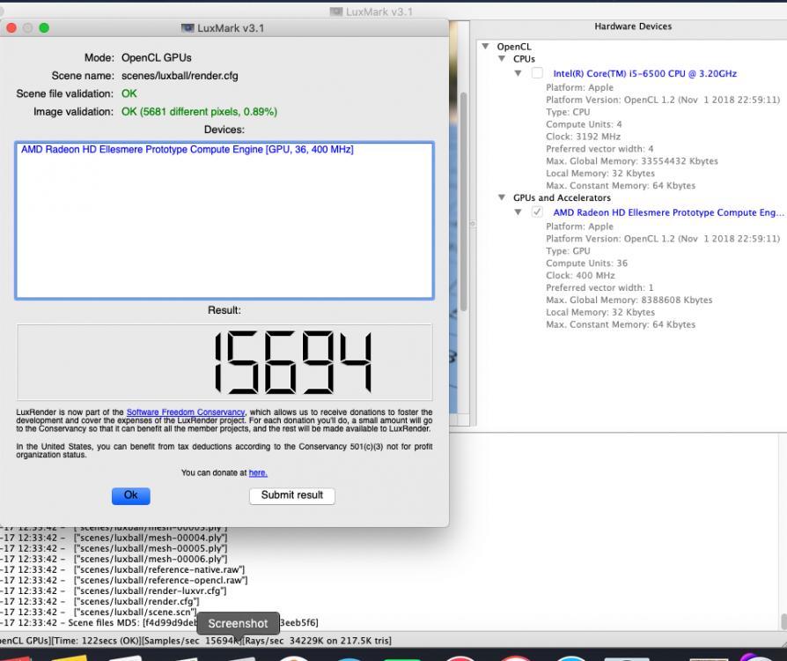Collapse the GPUs and Accelerators node
Viewport: 787px width, 661px height.
click(502, 197)
